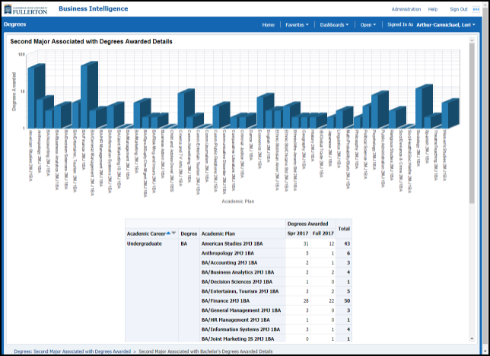Sort Academic Career descending with the down triangle
Screen dimensions: 490x356
click(x=173, y=233)
